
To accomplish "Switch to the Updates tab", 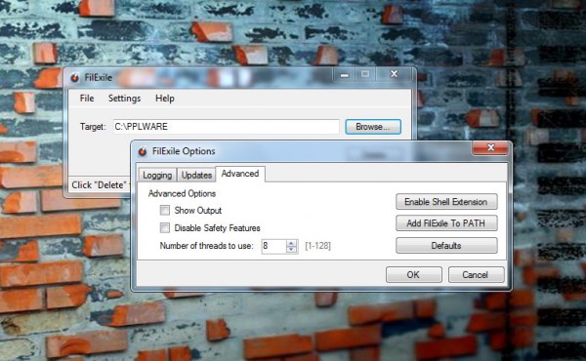I will (196, 175).
